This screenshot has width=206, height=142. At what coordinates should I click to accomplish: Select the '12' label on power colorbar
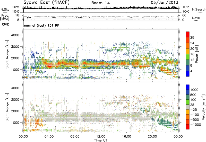click(192, 60)
